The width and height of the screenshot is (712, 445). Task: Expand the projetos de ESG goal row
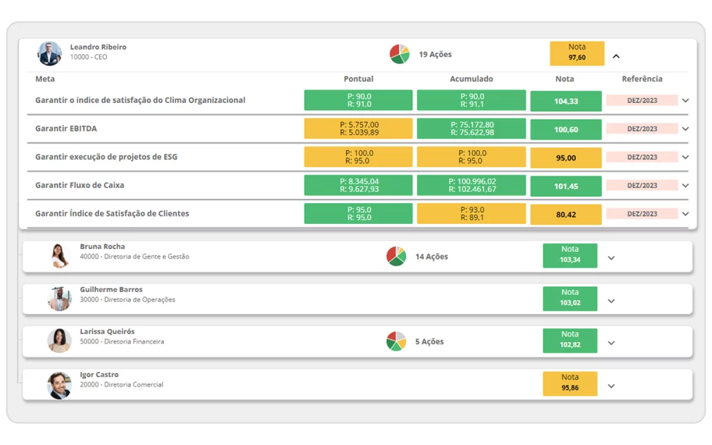[x=686, y=157]
